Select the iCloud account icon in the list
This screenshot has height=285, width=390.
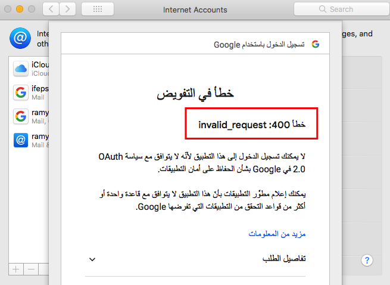21,69
